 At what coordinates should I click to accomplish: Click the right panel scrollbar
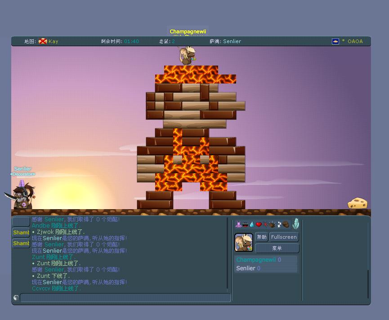(368, 284)
